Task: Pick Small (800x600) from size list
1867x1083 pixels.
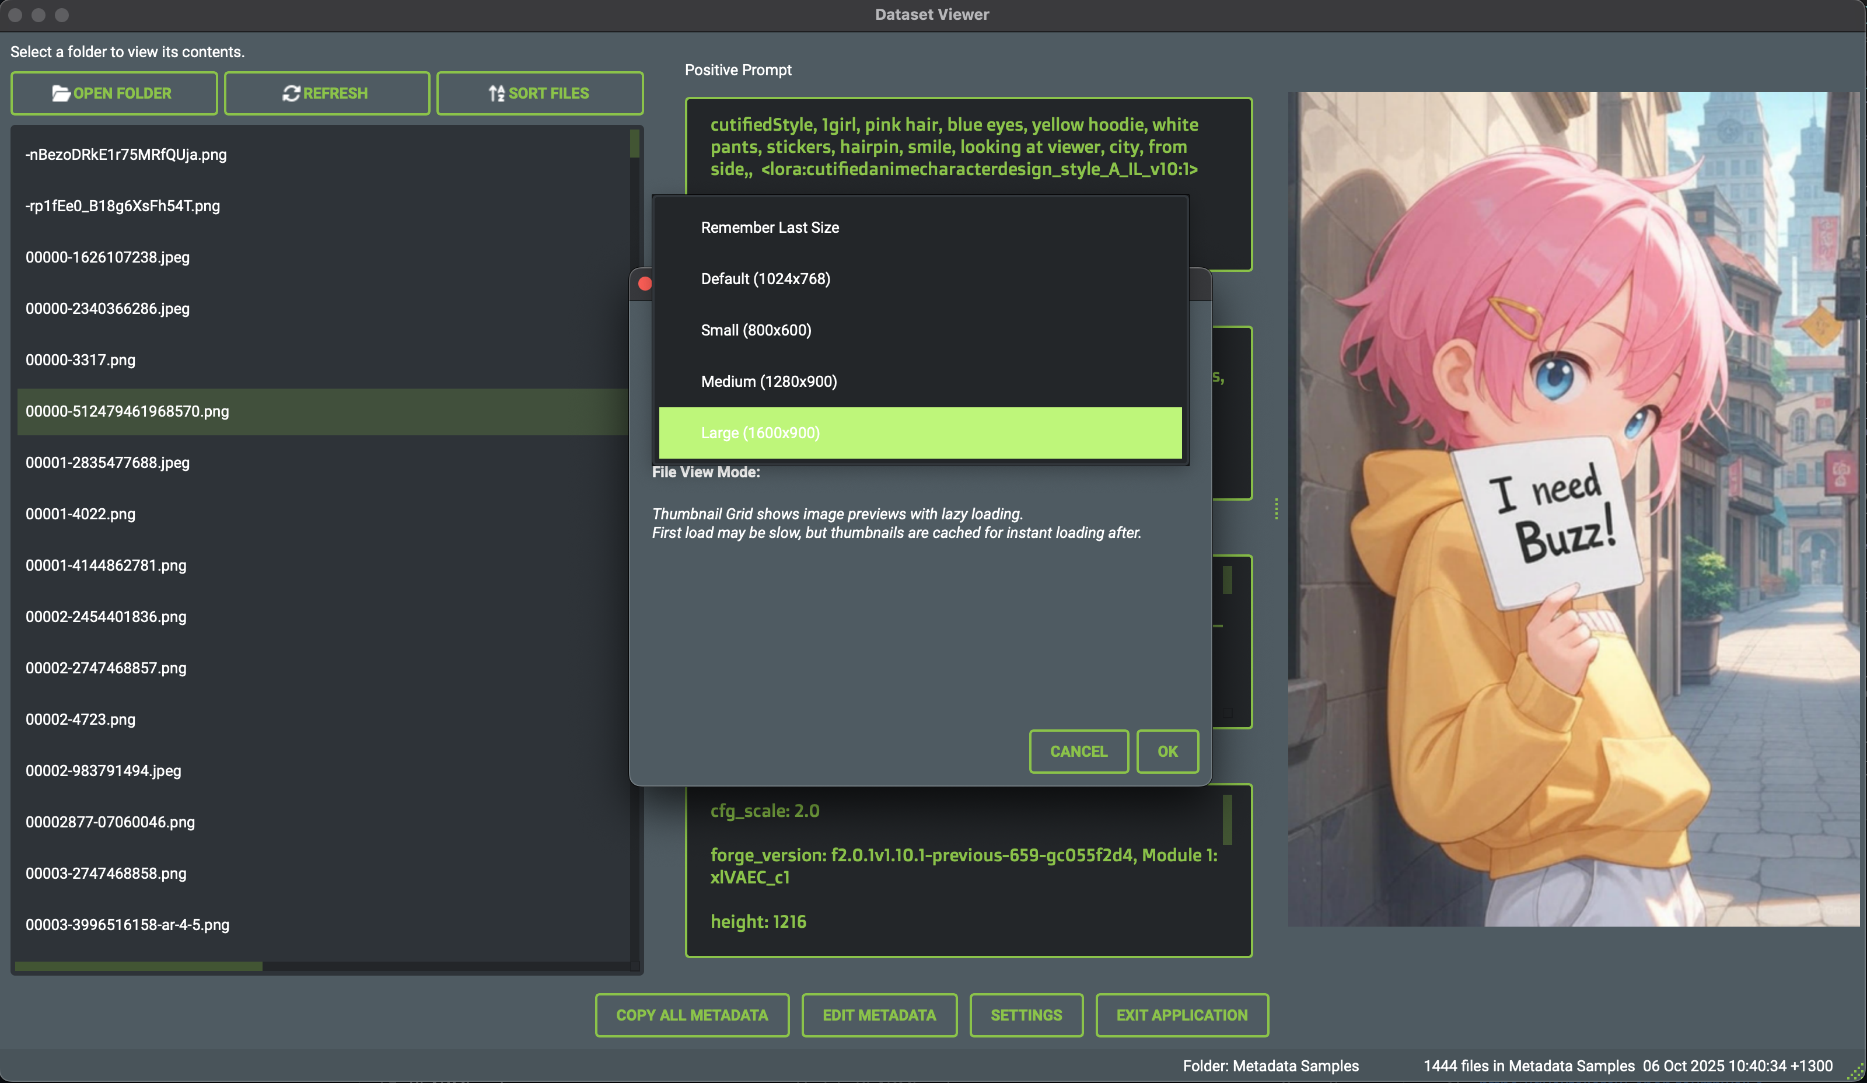Action: pyautogui.click(x=756, y=330)
